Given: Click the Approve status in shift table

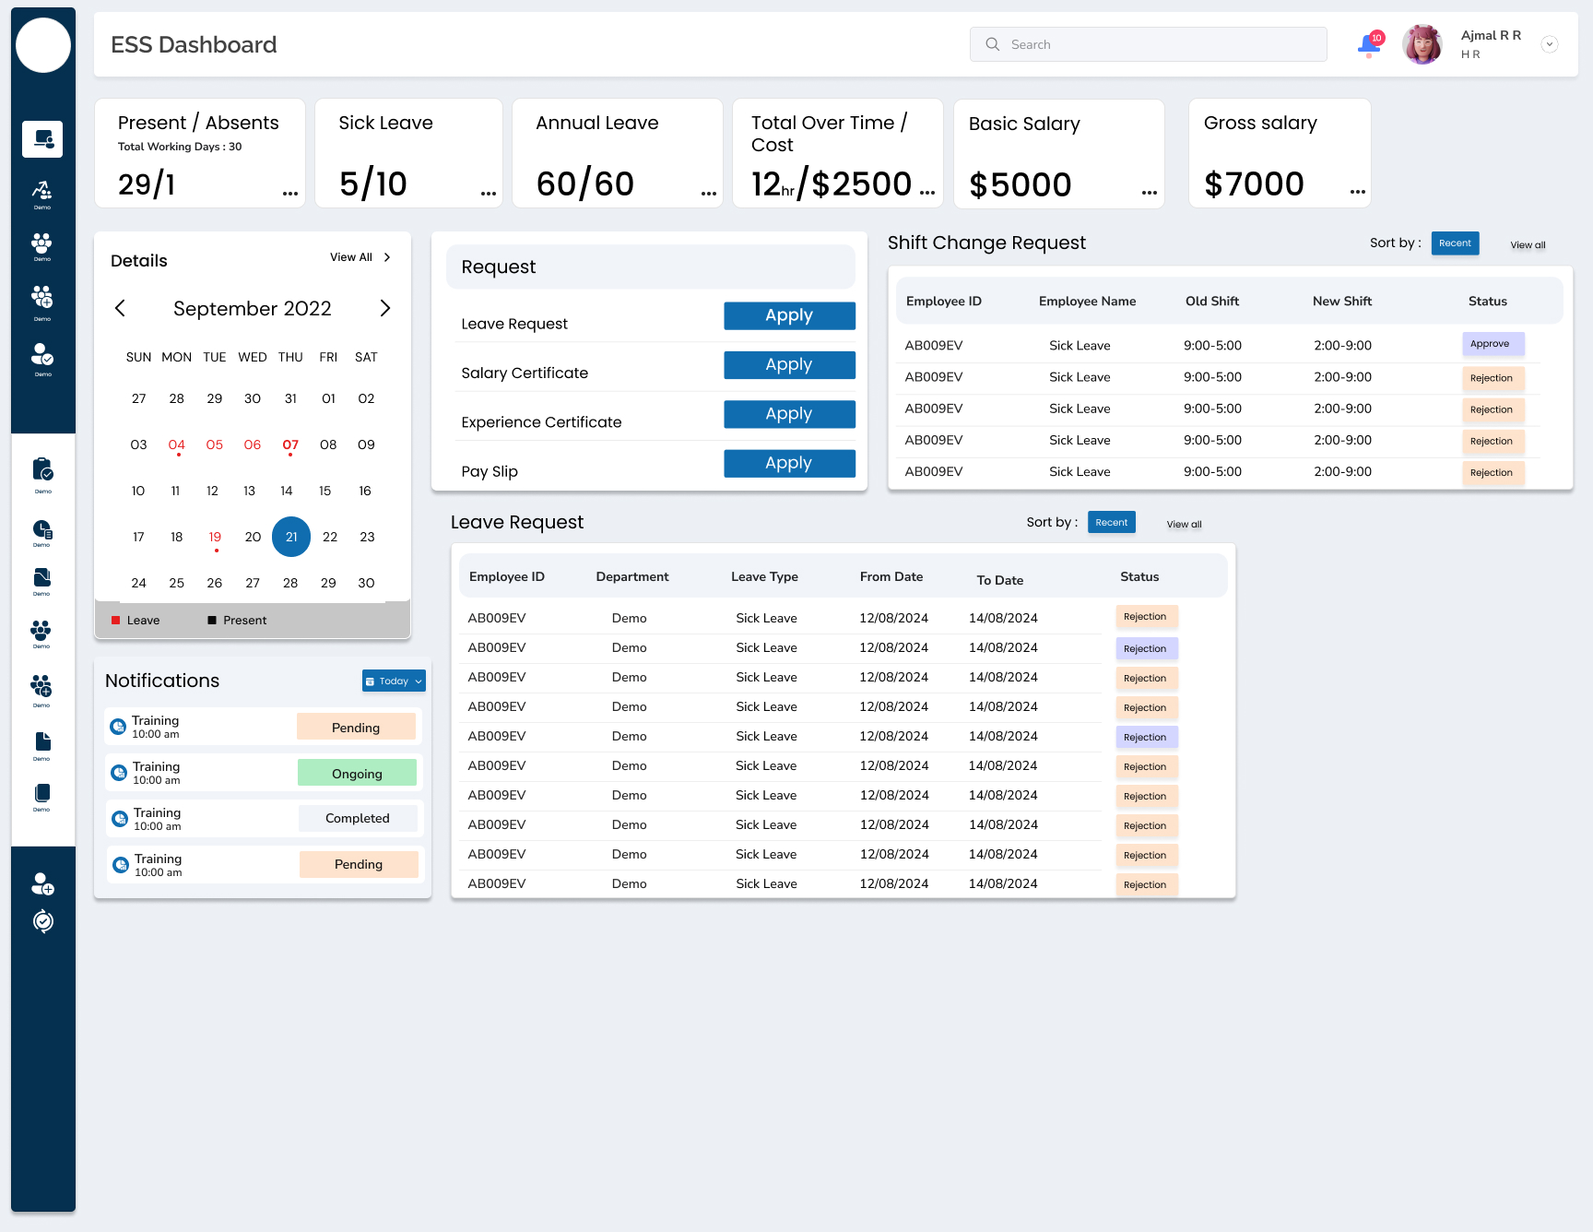Looking at the screenshot, I should (x=1493, y=344).
